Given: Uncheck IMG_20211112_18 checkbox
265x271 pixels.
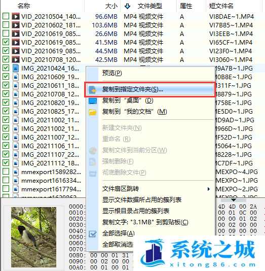Looking at the screenshot, I should 6,162.
